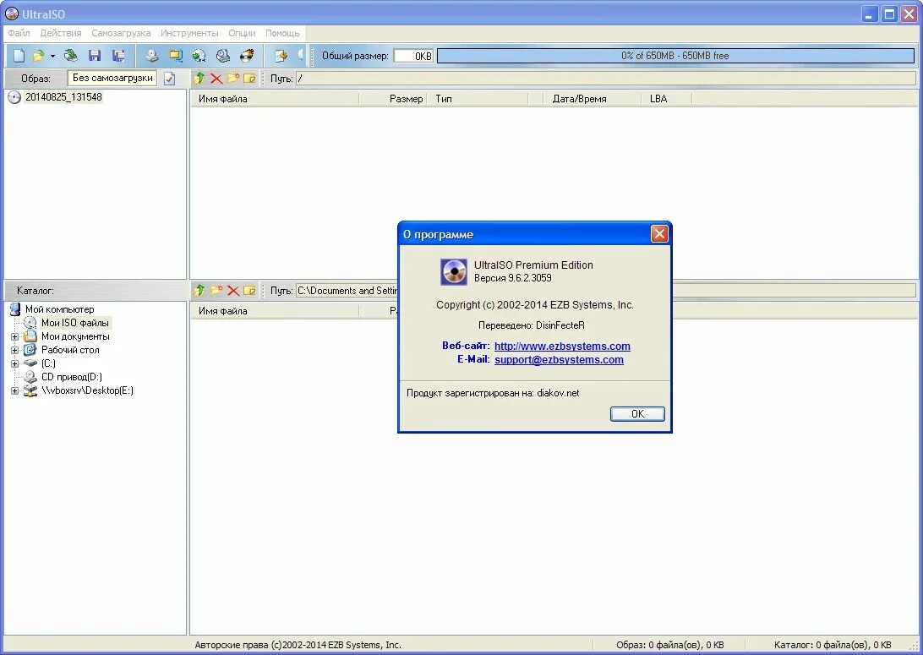This screenshot has width=923, height=655.
Task: Click the UltraISO logo in About dialog
Action: click(x=454, y=272)
